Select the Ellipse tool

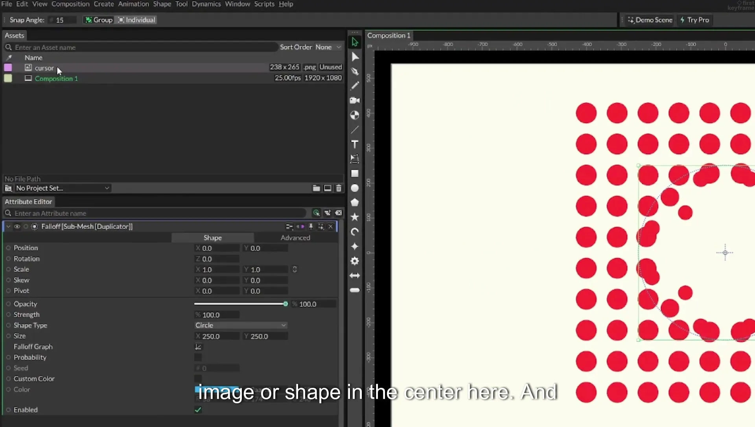[355, 188]
